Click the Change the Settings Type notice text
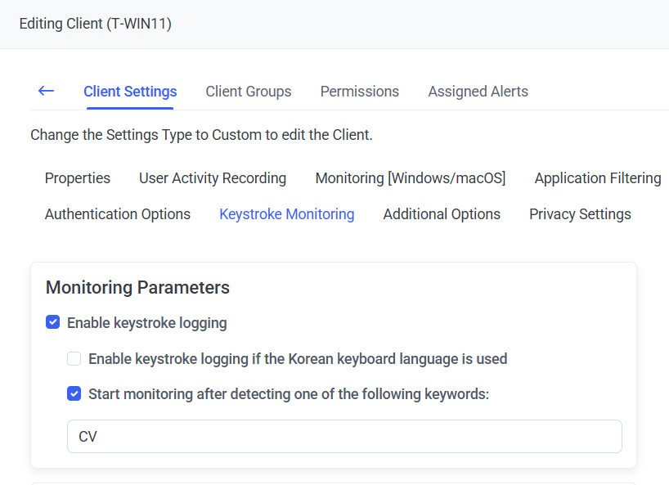The width and height of the screenshot is (669, 485). click(x=201, y=135)
